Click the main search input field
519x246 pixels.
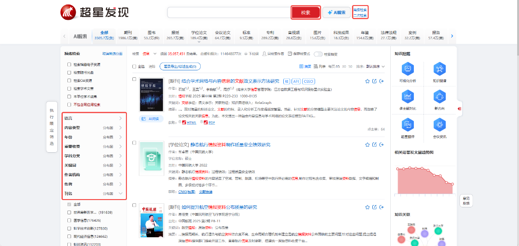point(228,12)
